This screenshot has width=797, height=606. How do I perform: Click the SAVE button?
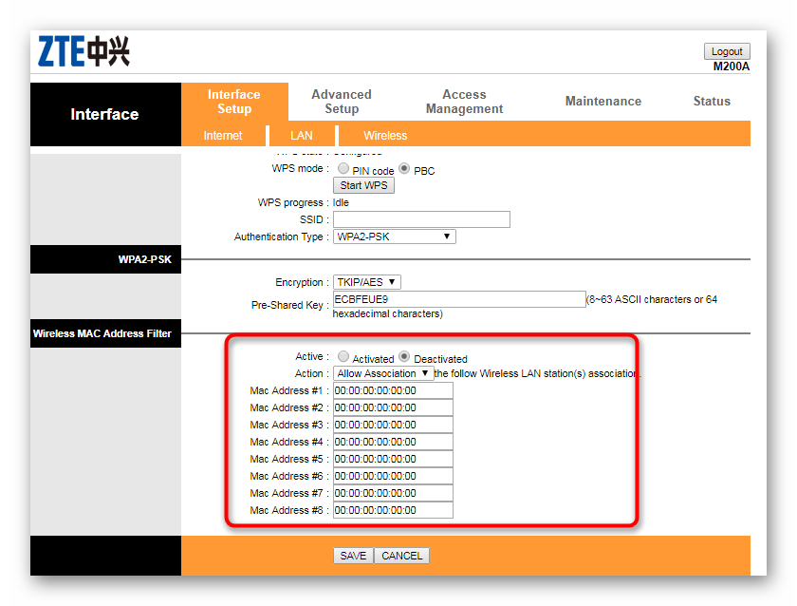(x=353, y=556)
